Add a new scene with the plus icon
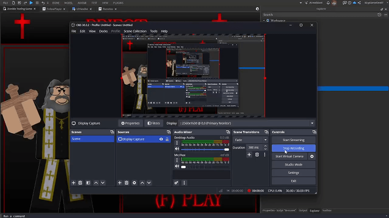The image size is (389, 218). click(73, 183)
